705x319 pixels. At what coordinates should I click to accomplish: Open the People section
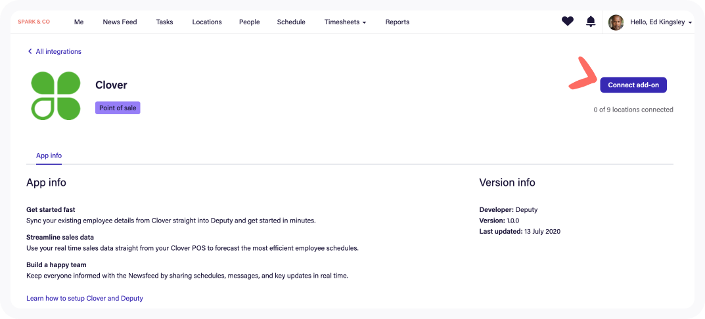(x=250, y=22)
